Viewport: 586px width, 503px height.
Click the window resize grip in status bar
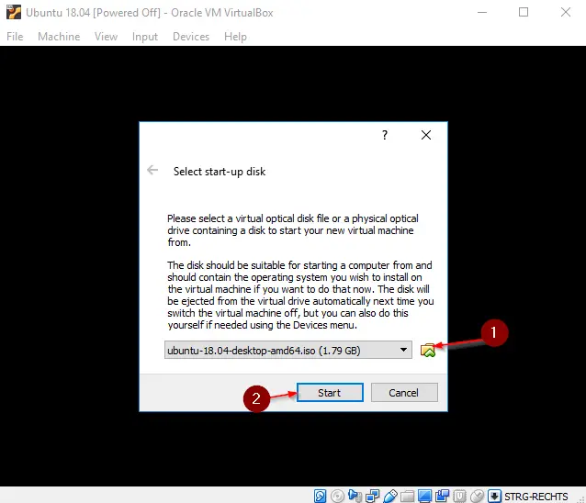tap(581, 498)
